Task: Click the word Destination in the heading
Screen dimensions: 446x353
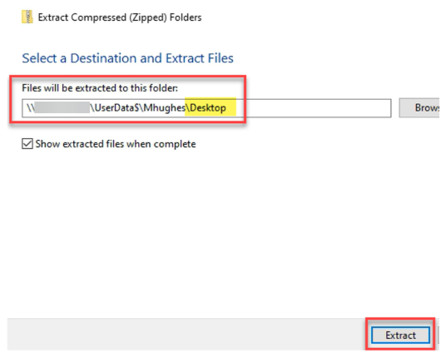Action: pos(104,58)
